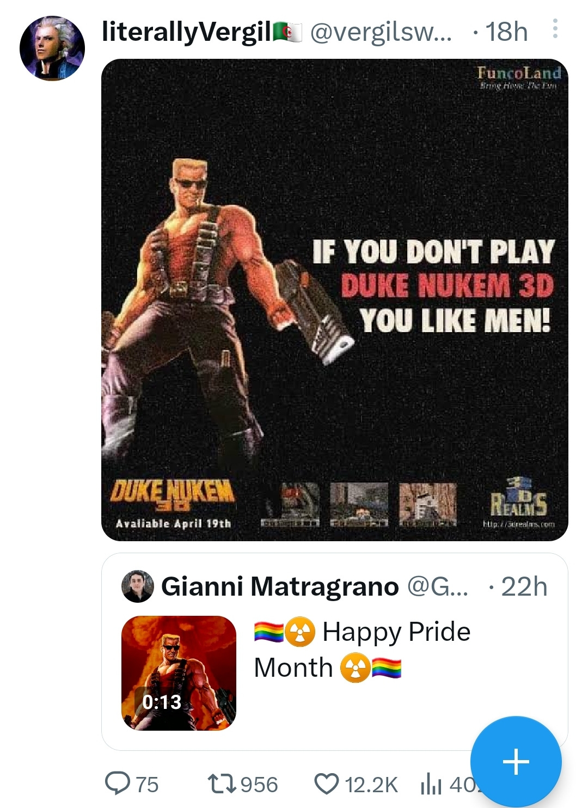Compose a new tweet with the plus button
Image resolution: width=588 pixels, height=808 pixels.
516,761
